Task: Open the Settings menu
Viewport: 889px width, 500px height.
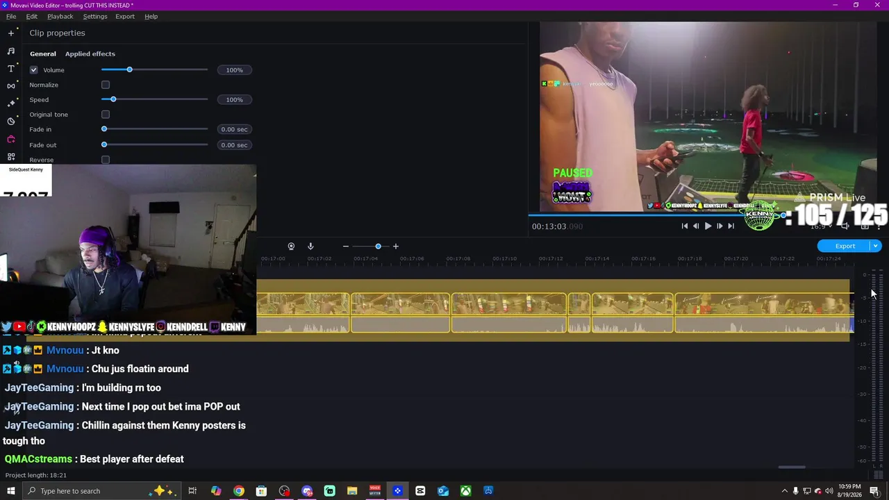Action: pos(95,16)
